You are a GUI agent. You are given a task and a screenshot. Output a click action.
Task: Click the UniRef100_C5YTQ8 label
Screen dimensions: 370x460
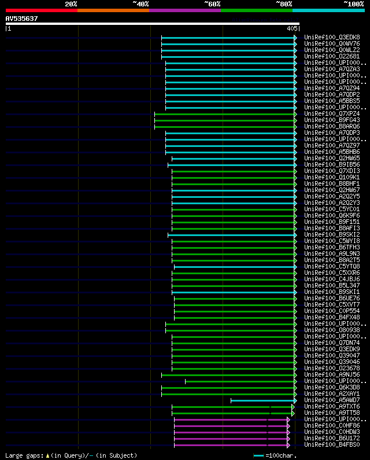[332, 266]
